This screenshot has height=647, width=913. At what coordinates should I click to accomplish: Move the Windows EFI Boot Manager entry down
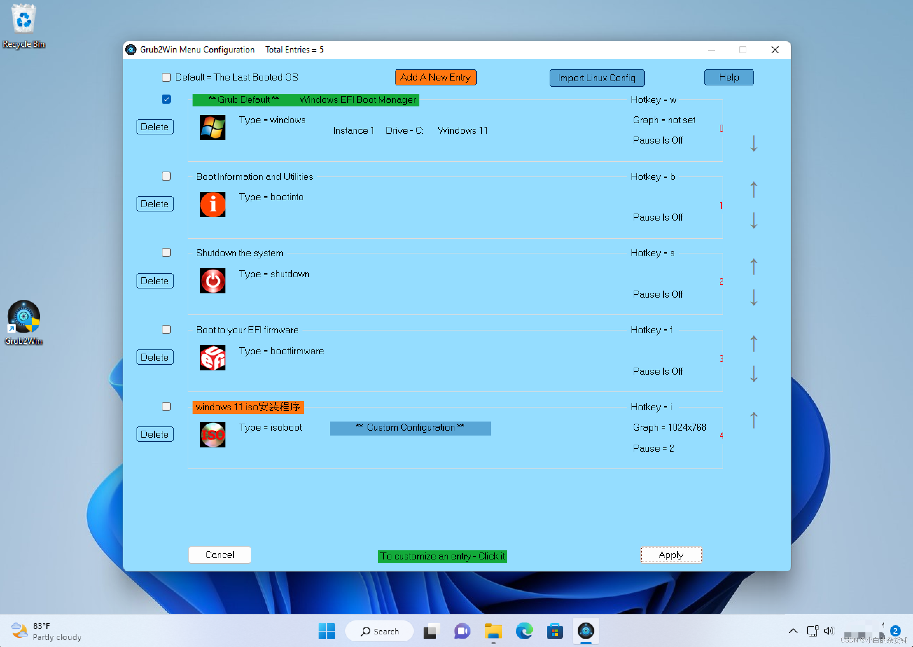[754, 144]
